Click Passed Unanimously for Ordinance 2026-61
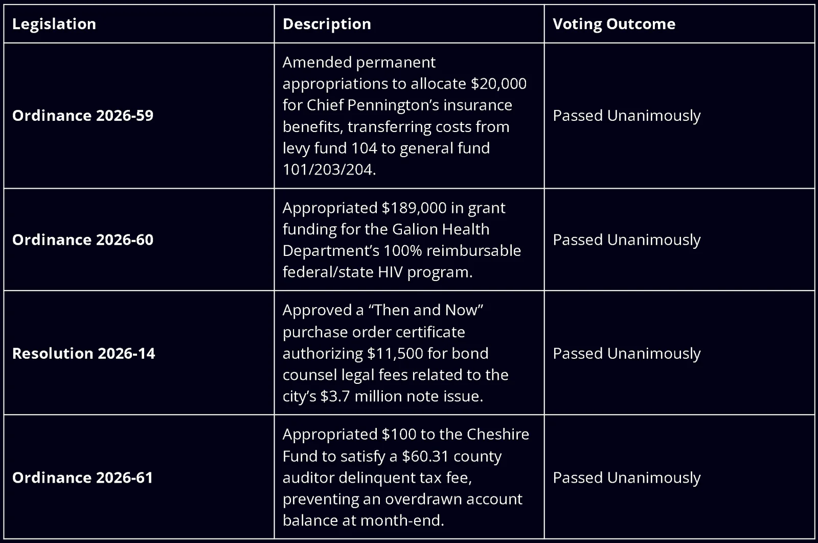The image size is (818, 543). pyautogui.click(x=626, y=477)
